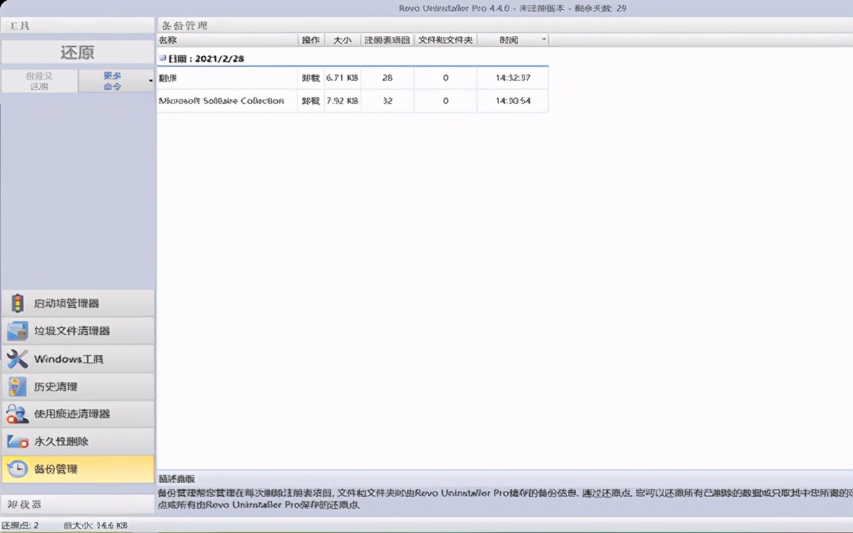The width and height of the screenshot is (853, 533).
Task: Click 卸载 in the Microsoft Solitaire Collection row
Action: click(311, 100)
